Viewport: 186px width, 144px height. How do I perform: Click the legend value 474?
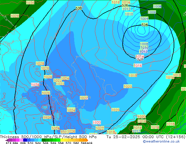(x=9, y=143)
